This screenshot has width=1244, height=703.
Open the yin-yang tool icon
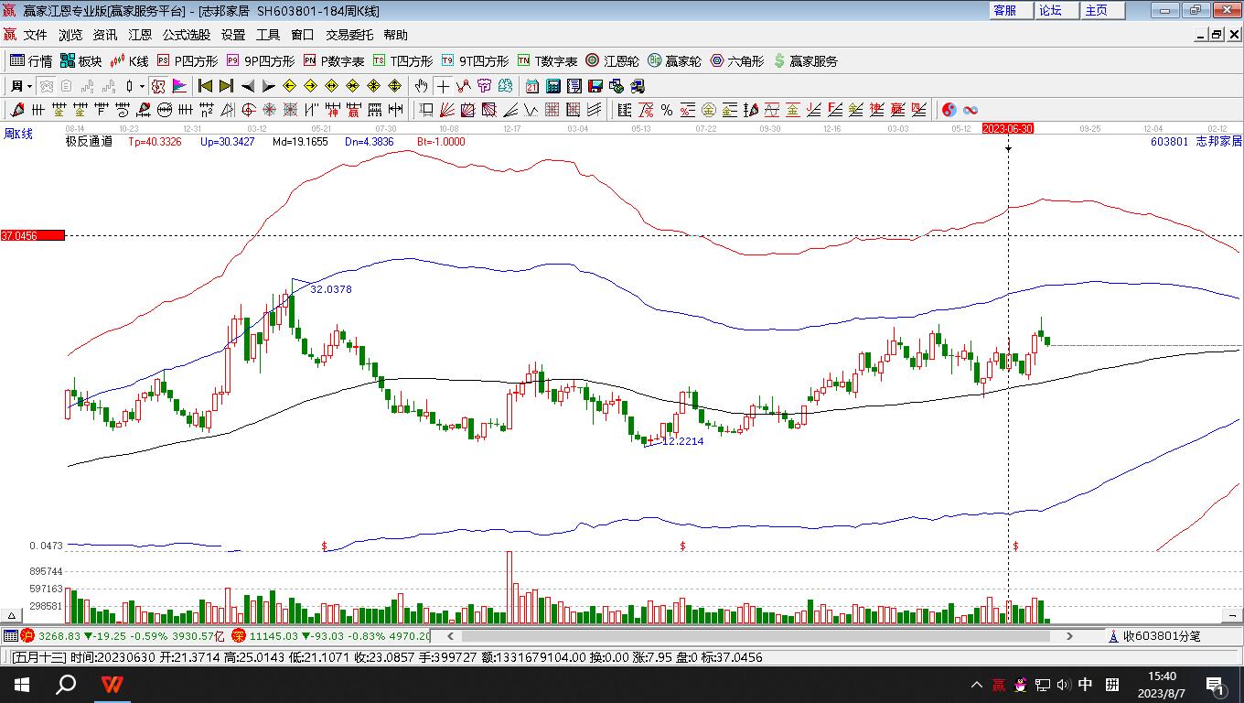pos(949,110)
